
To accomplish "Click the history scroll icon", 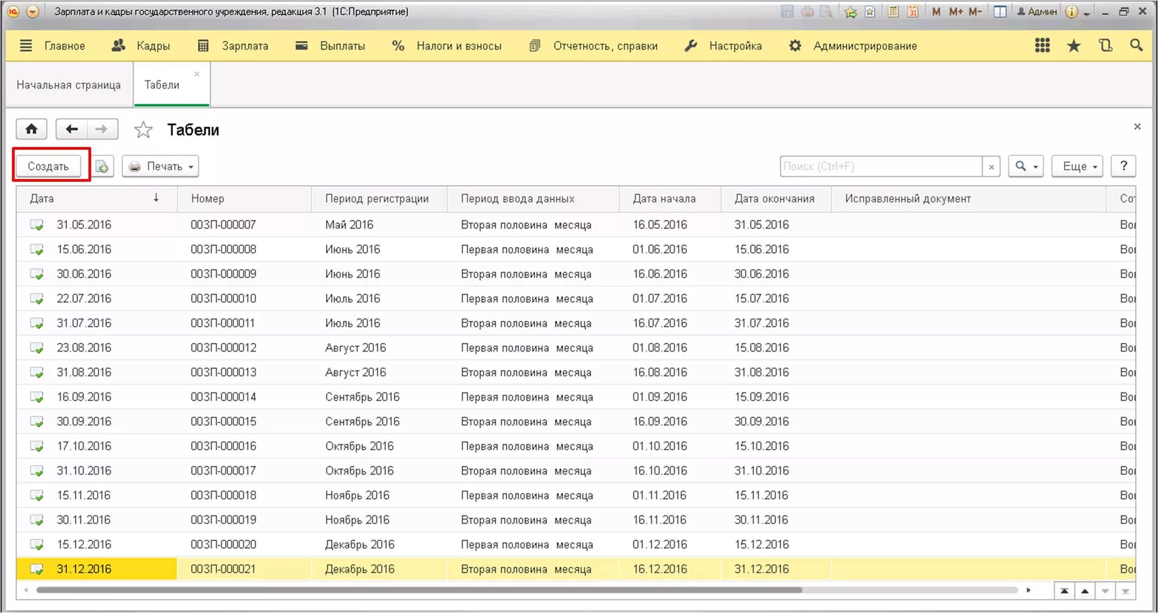I will (1105, 46).
